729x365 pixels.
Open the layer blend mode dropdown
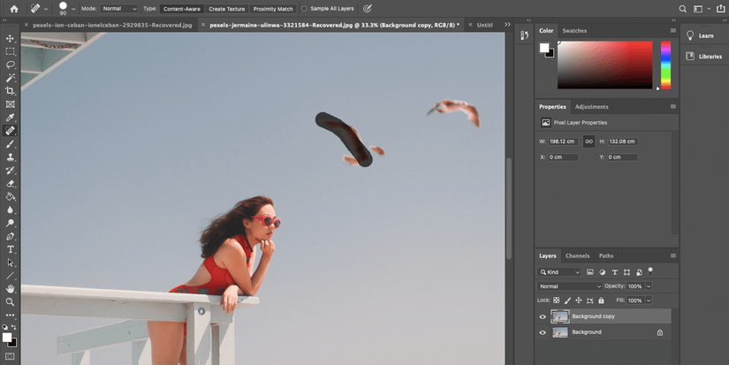(570, 286)
